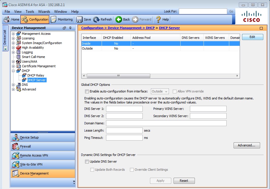Click the grey Forward arrow icon
270x189 pixels.
click(x=135, y=19)
